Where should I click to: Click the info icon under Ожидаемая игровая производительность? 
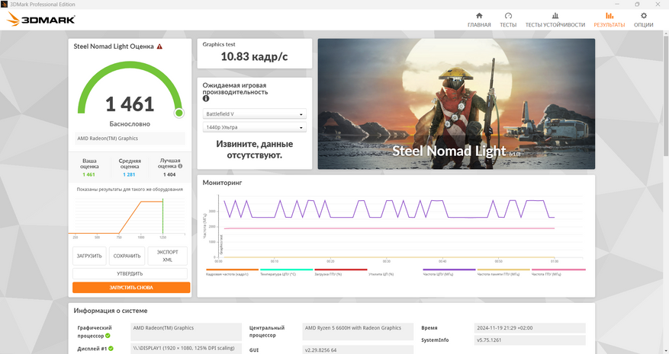click(206, 98)
